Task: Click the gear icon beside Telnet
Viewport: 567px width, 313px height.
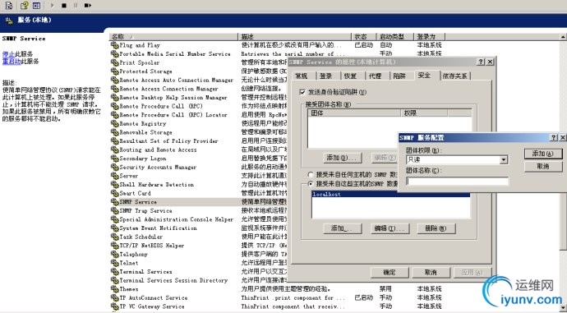Action: tap(114, 263)
